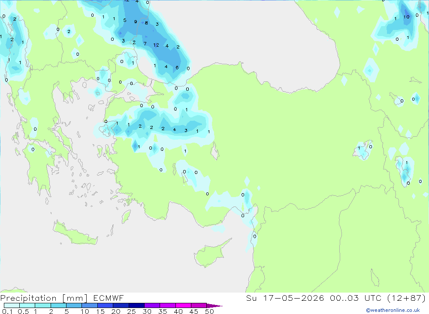Click the legend label '0.1'
Screen dimensions: 429x314
(7, 311)
